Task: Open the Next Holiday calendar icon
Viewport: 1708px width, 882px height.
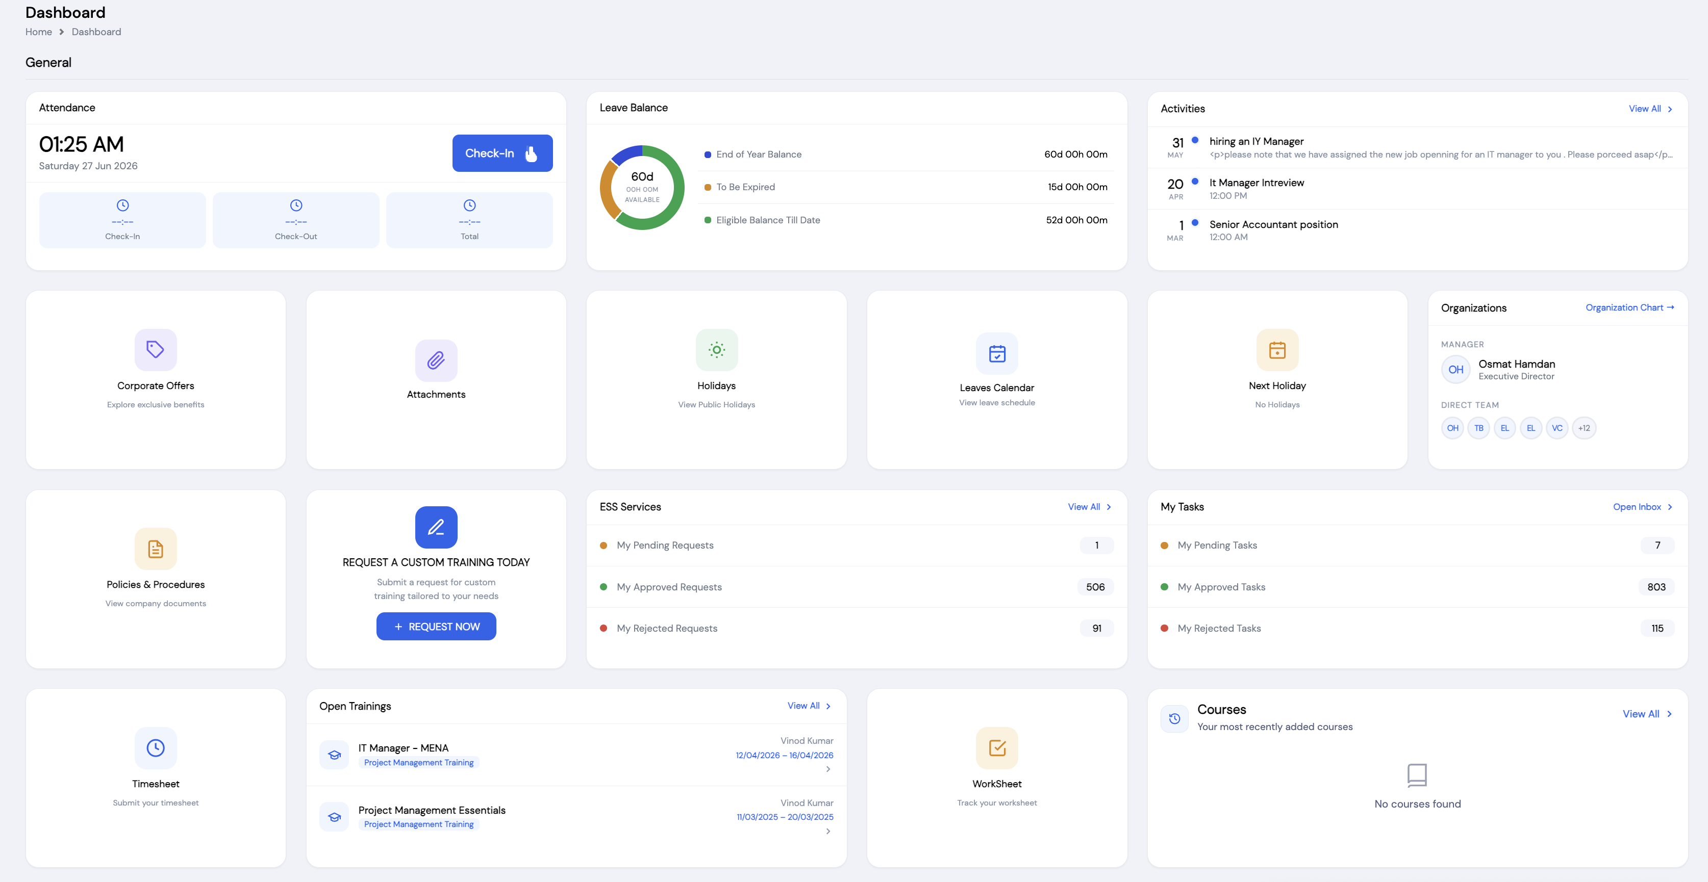Action: (x=1277, y=349)
